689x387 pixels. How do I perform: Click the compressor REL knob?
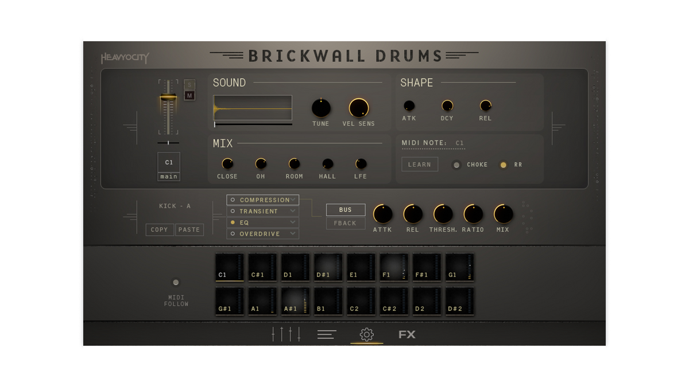[413, 214]
